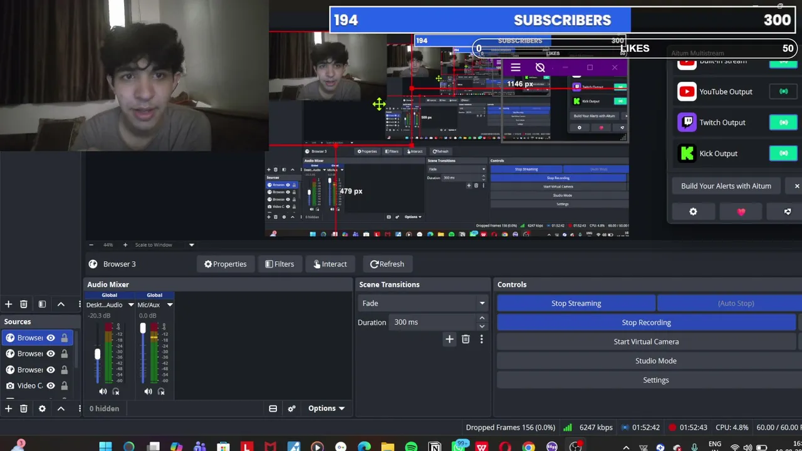Dismiss the Aitum alerts banner
The image size is (802, 451).
click(797, 186)
